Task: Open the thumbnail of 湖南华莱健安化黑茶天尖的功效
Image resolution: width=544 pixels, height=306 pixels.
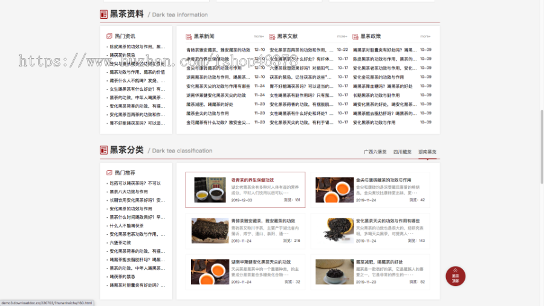Action: 210,272
